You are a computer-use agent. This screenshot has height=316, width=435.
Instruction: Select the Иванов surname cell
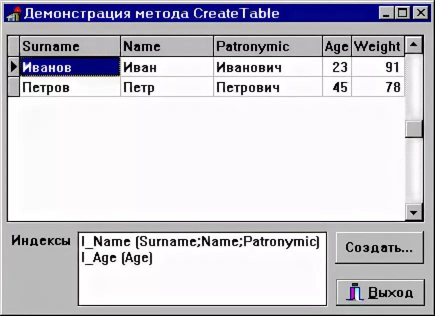(x=70, y=66)
